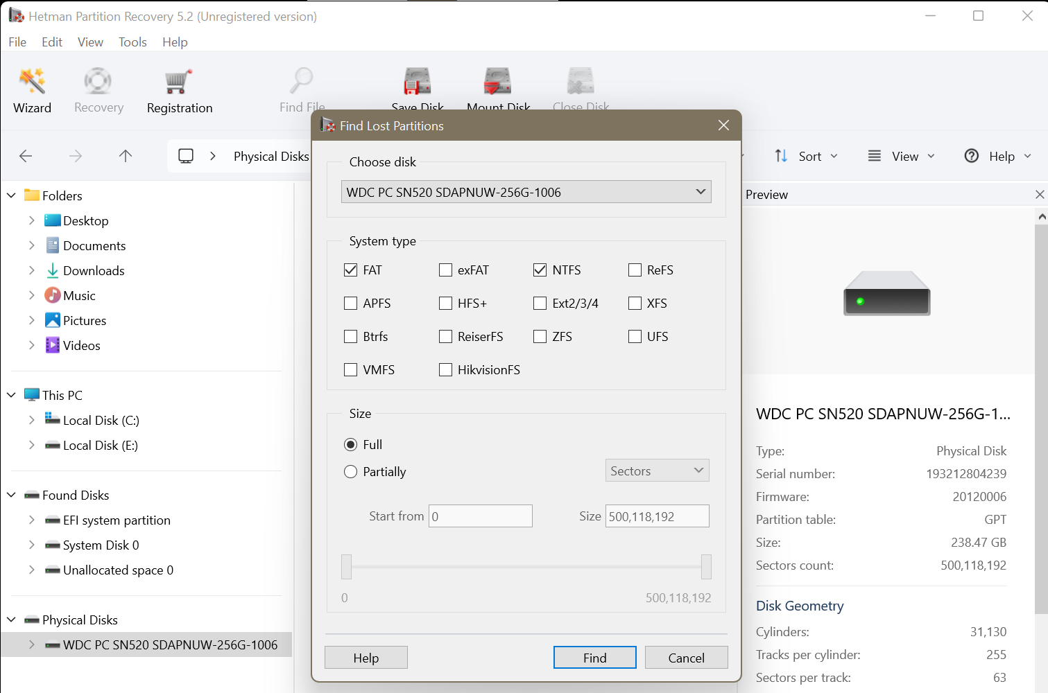This screenshot has height=693, width=1048.
Task: Select the Downloads folder icon
Action: pos(53,270)
